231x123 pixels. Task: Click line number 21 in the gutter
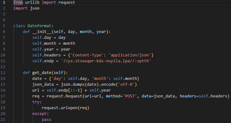(3, 120)
